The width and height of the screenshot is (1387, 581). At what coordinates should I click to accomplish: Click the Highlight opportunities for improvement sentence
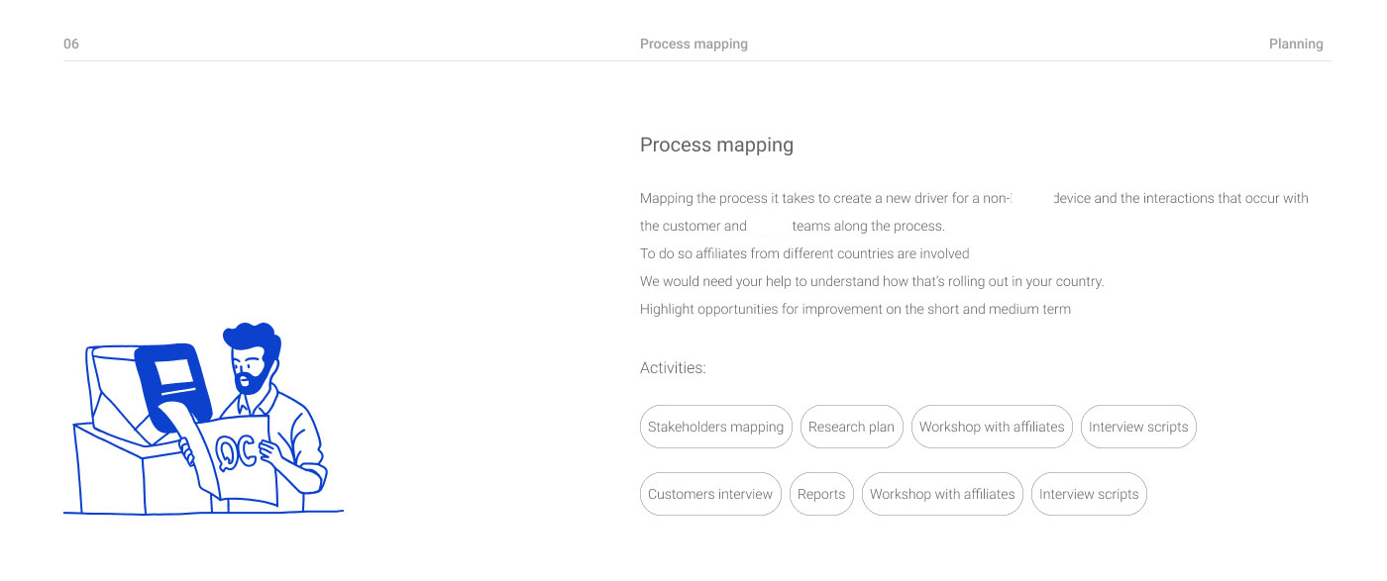click(x=855, y=309)
